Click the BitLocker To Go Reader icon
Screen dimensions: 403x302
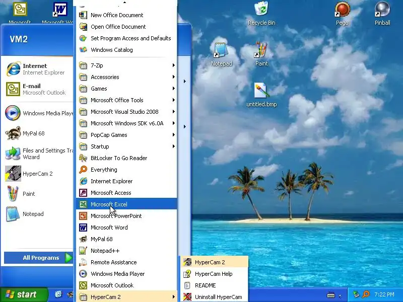point(83,158)
